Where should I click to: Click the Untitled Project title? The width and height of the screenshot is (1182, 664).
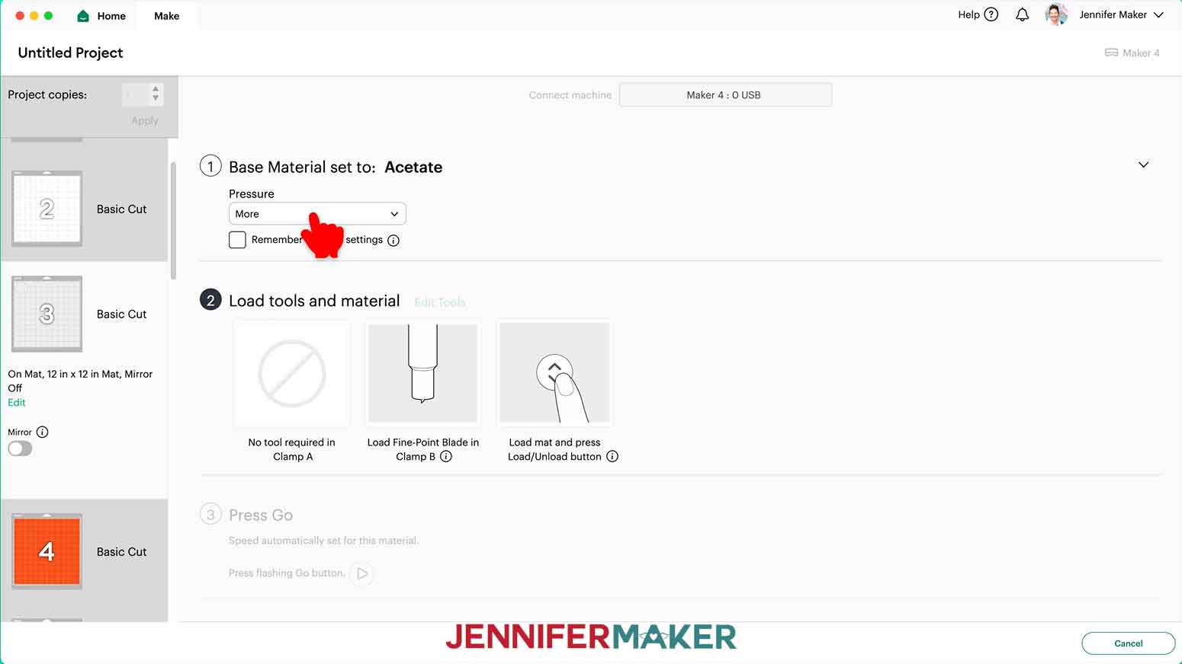(x=70, y=53)
